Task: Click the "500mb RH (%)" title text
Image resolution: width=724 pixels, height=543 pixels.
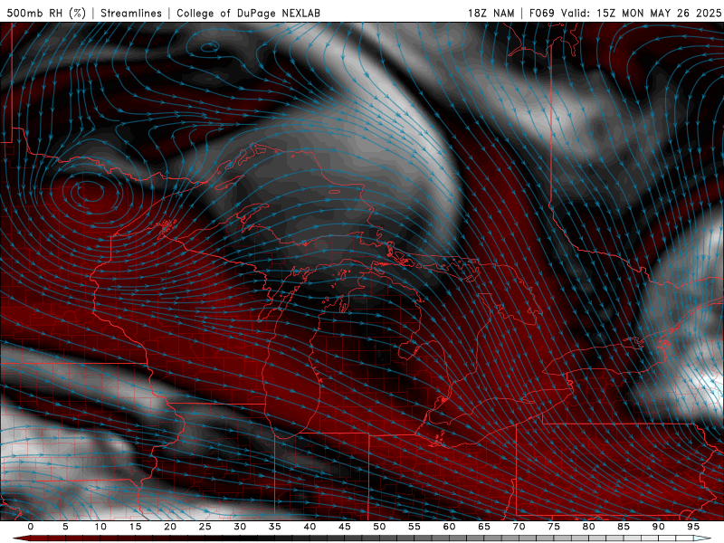Action: [46, 13]
